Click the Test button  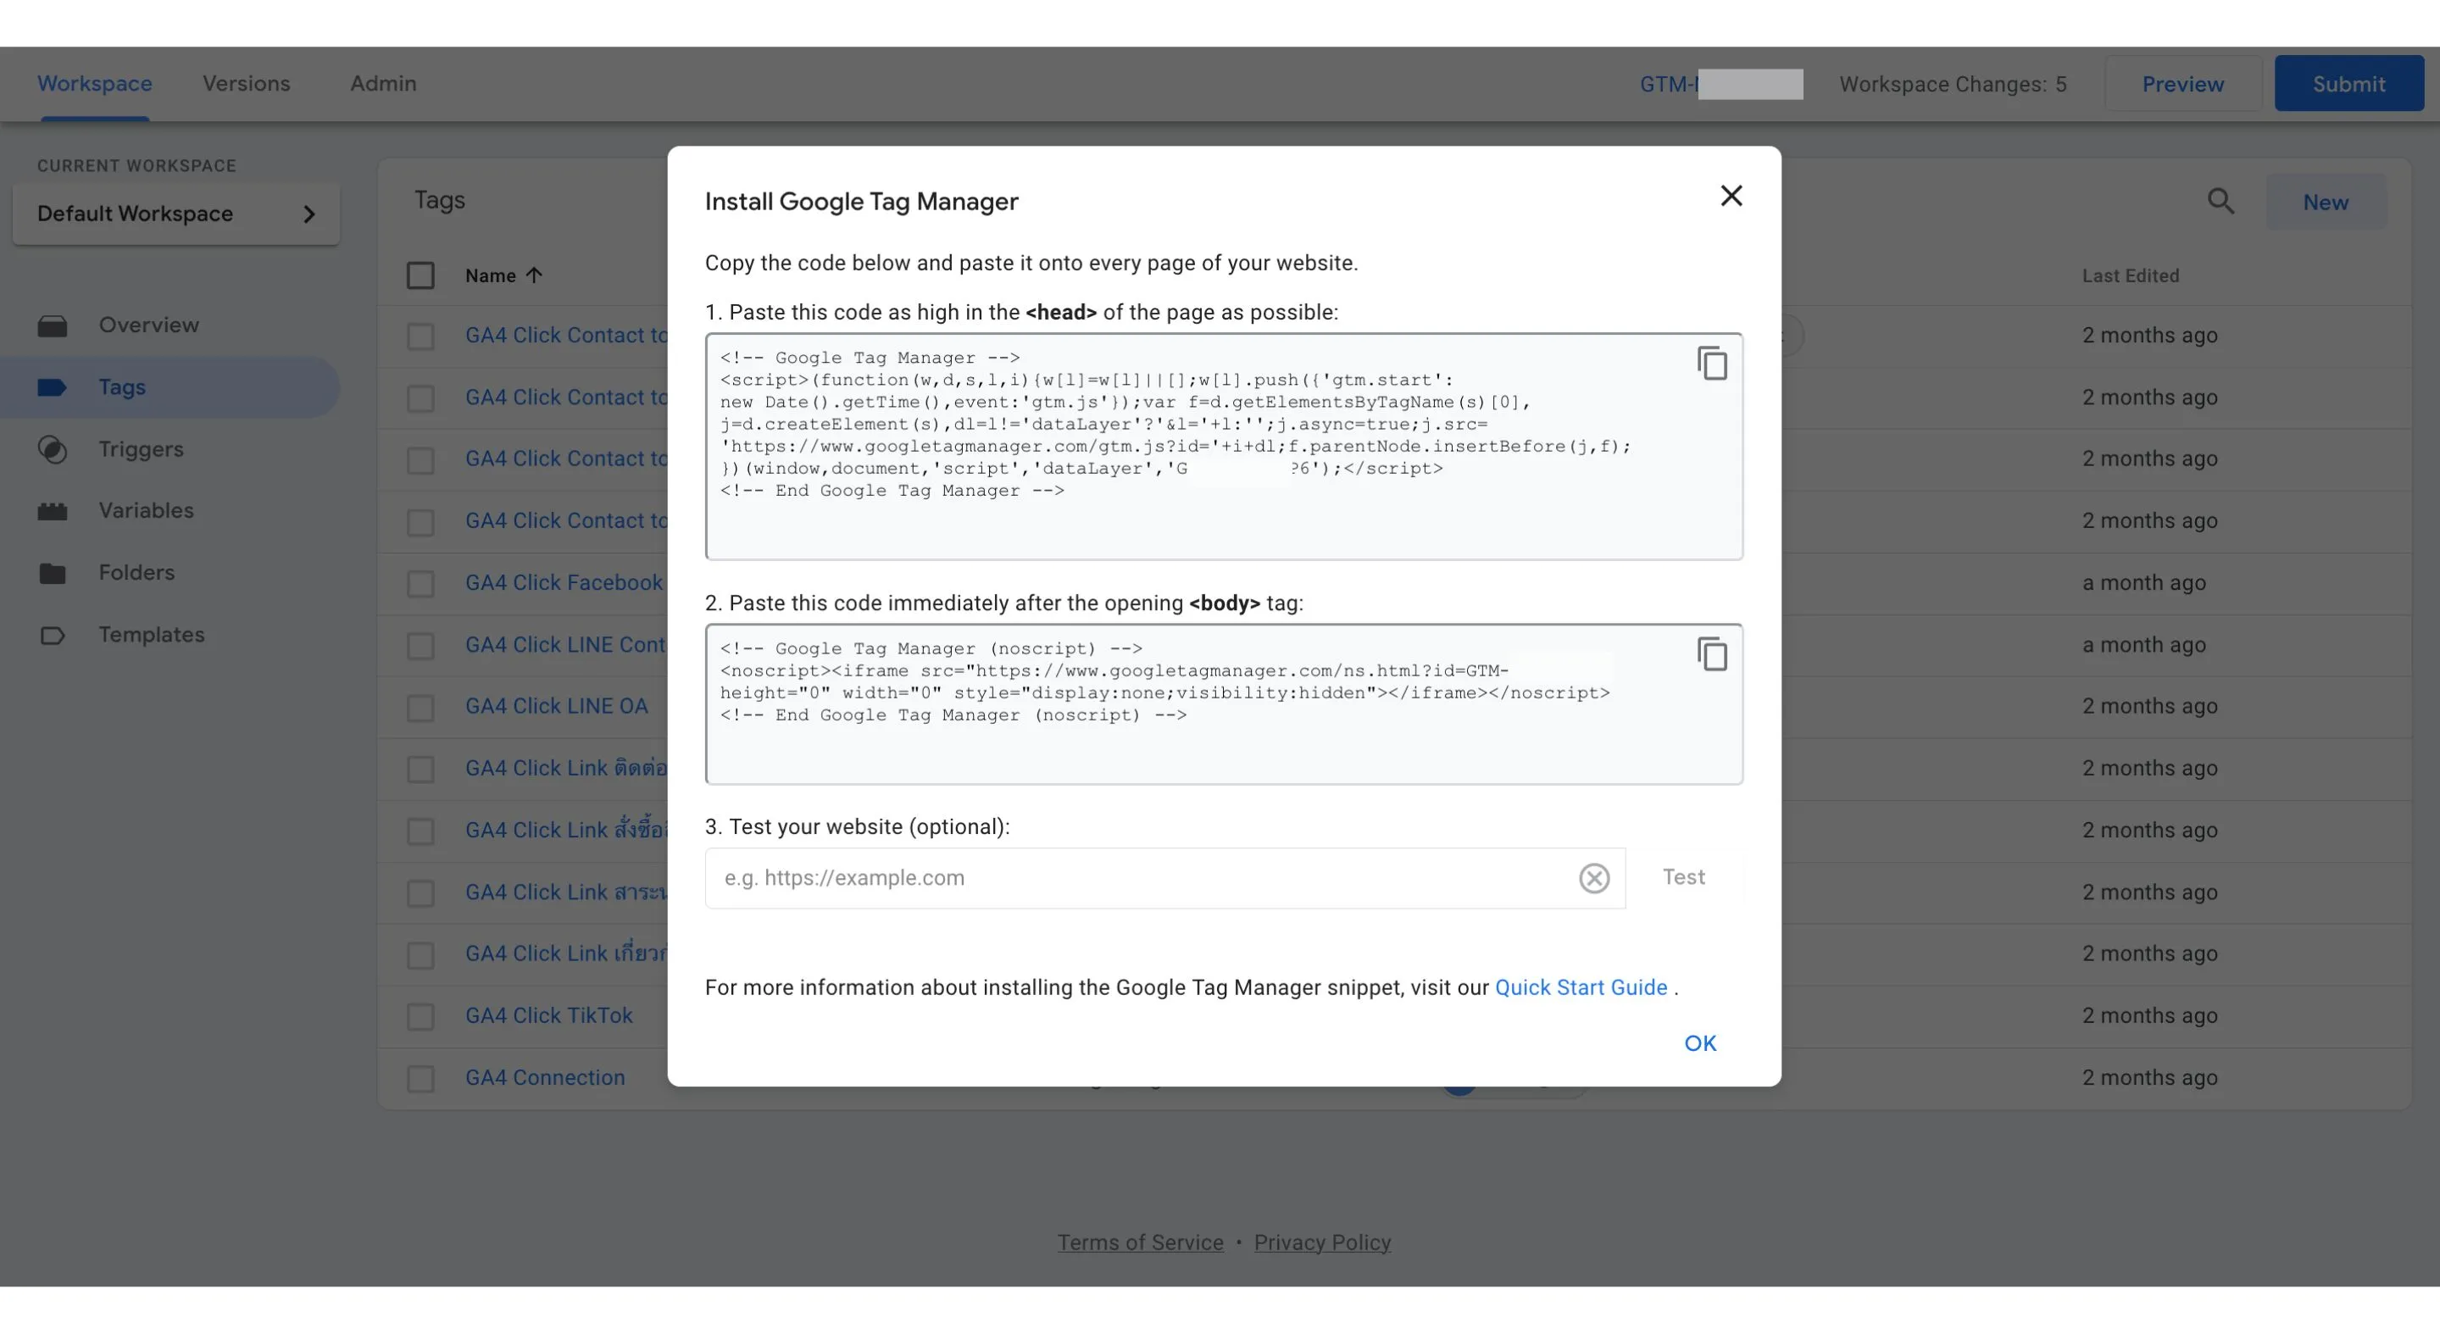1683,877
